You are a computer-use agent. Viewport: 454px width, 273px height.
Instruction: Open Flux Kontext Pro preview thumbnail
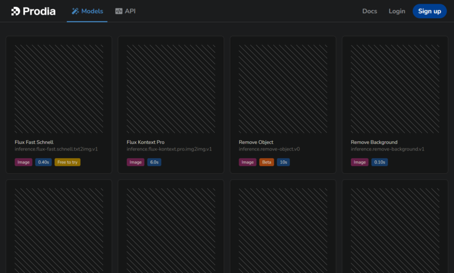click(x=171, y=89)
